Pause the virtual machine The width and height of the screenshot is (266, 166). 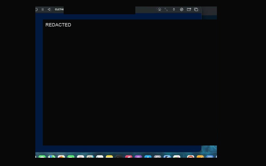pos(43,10)
